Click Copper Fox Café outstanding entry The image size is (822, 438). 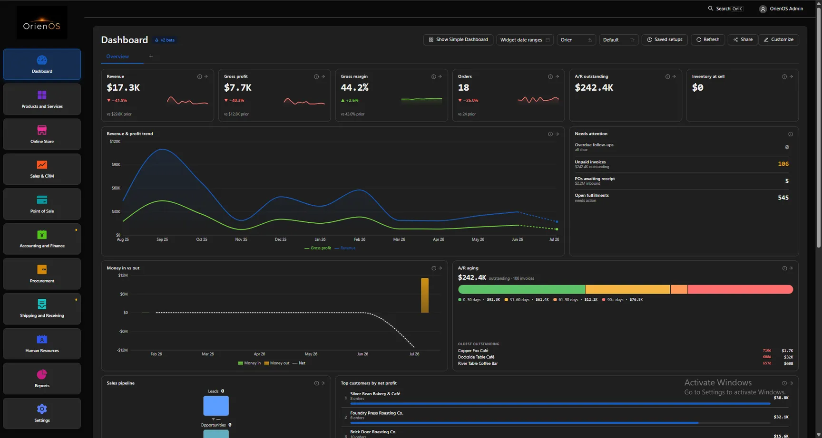tap(626, 351)
